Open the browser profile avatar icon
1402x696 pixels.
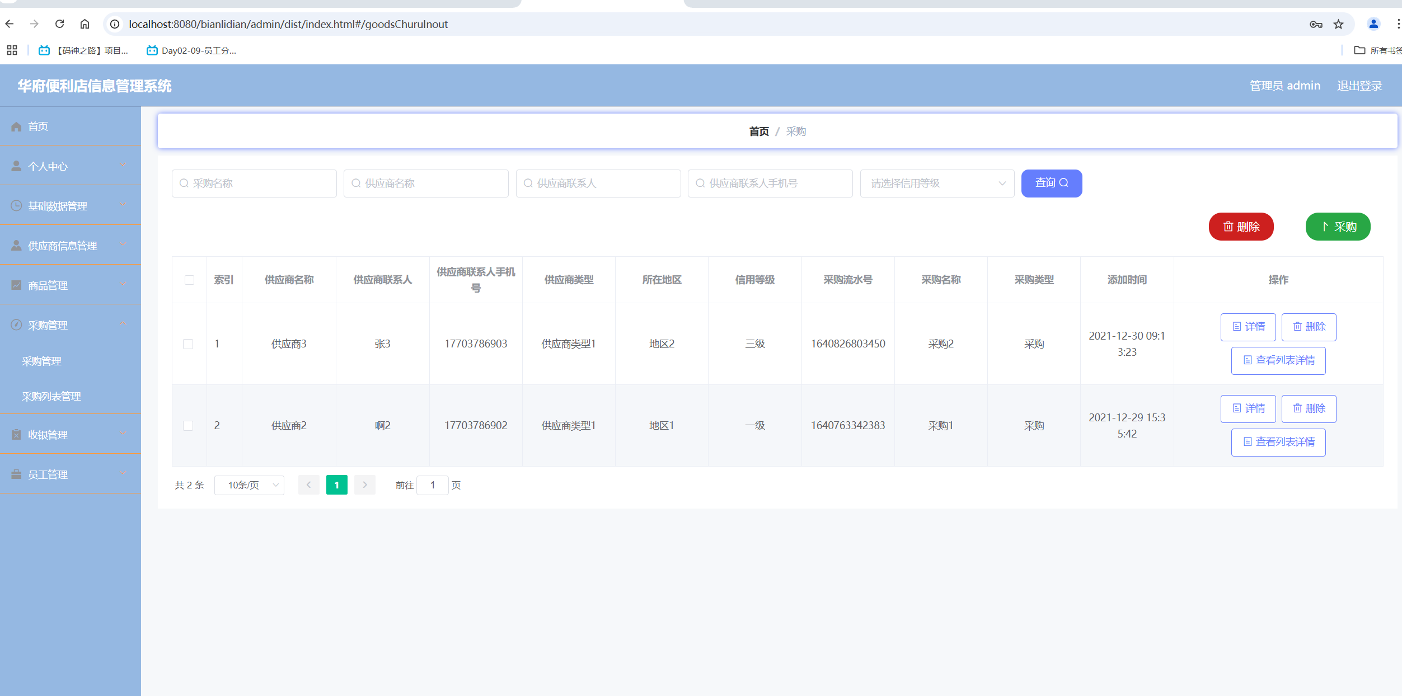click(1373, 24)
